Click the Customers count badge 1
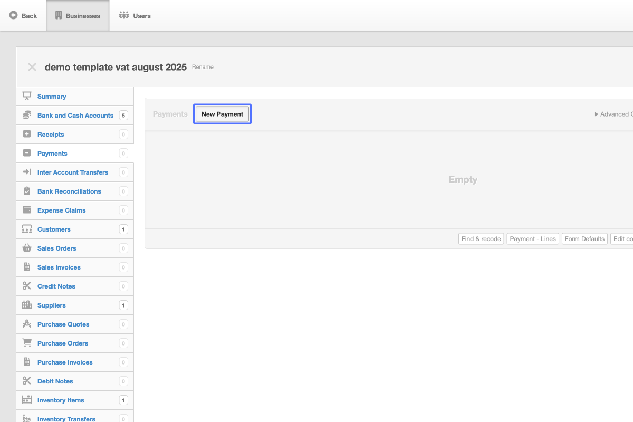This screenshot has width=633, height=422. (123, 229)
